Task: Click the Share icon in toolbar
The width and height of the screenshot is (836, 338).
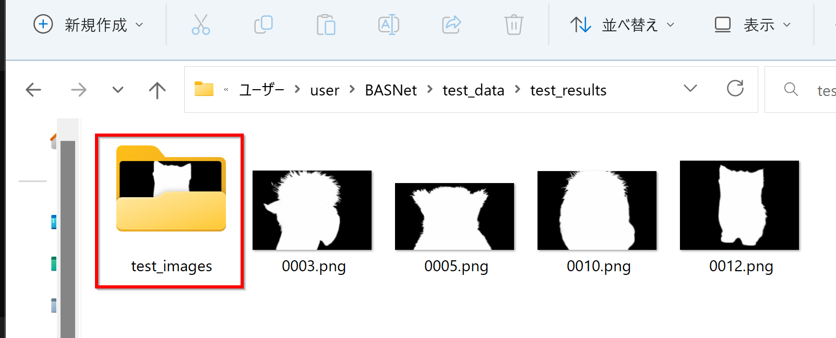Action: click(x=451, y=25)
